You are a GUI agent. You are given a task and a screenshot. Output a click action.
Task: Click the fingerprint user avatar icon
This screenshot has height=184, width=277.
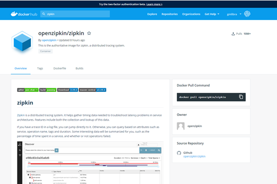247,14
